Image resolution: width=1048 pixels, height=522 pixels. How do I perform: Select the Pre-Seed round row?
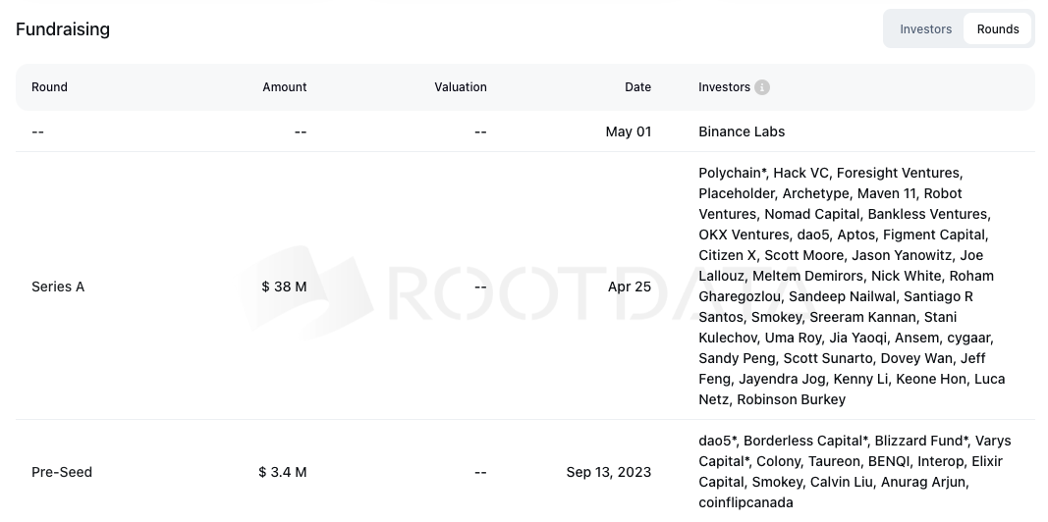(x=525, y=472)
